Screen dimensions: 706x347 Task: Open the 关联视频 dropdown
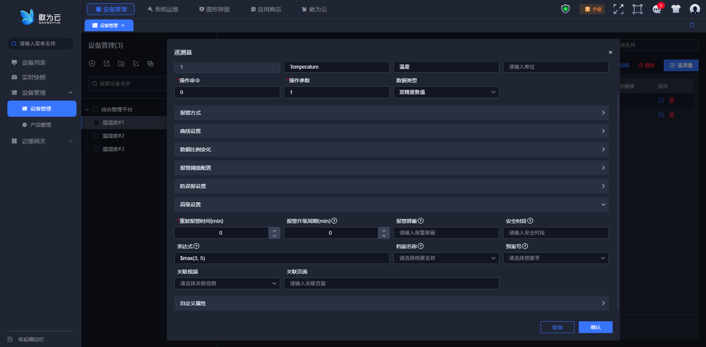coord(227,283)
